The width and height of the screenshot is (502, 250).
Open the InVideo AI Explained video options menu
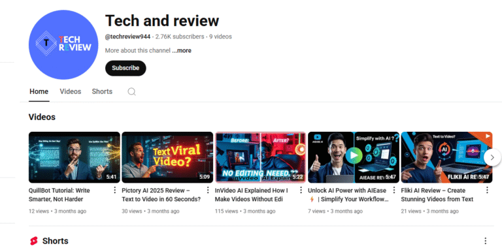pos(301,191)
